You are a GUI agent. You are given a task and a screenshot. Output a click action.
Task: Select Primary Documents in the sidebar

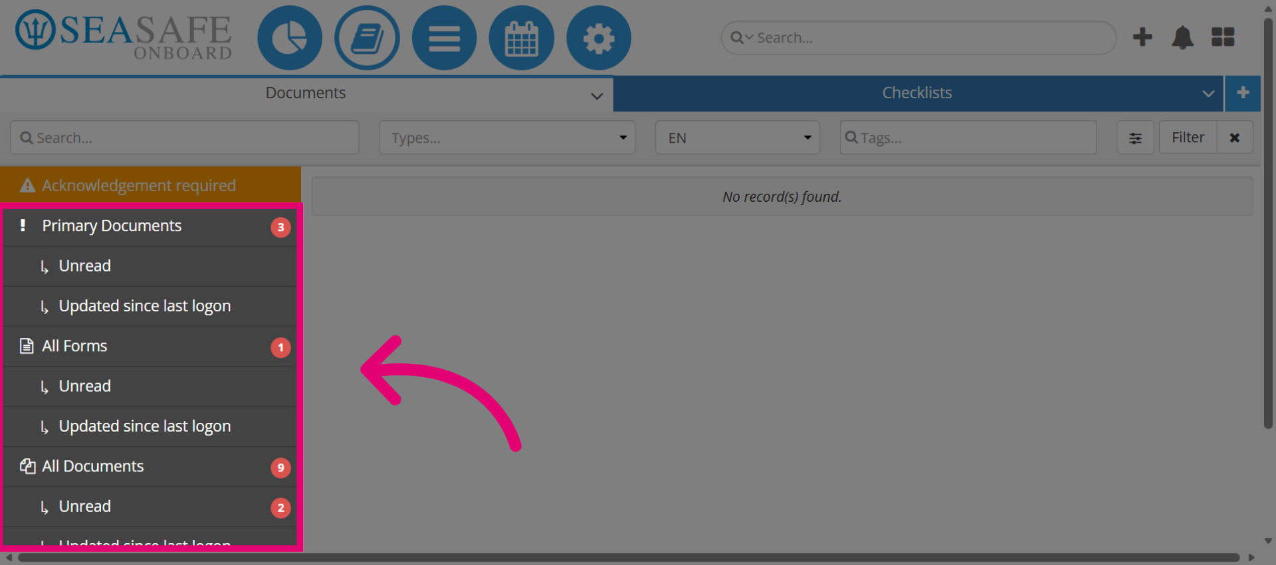pos(150,226)
